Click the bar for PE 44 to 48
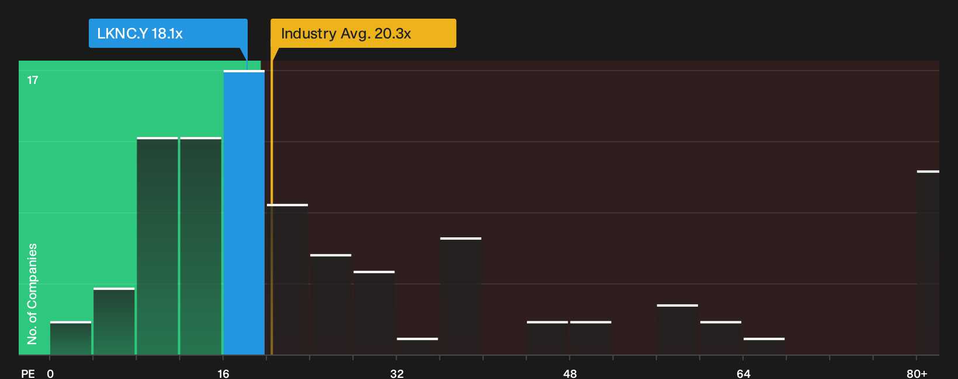 [547, 338]
